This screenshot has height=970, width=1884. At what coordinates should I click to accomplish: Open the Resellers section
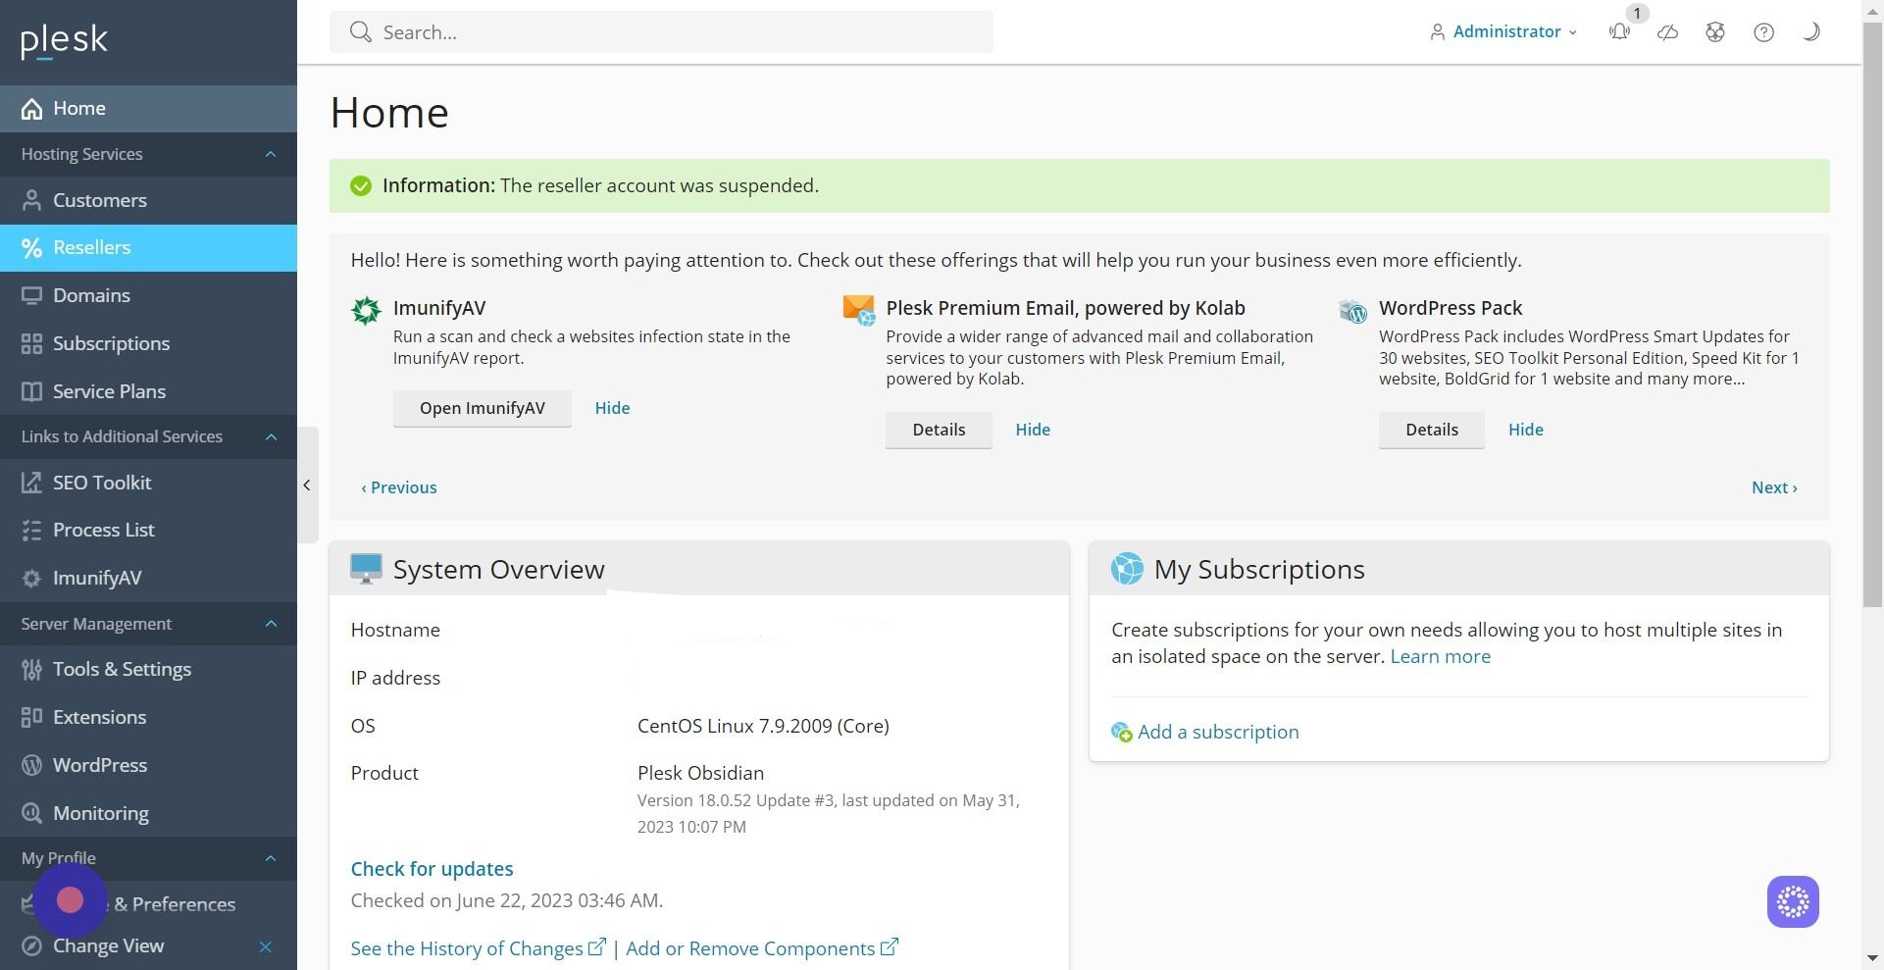[x=148, y=248]
